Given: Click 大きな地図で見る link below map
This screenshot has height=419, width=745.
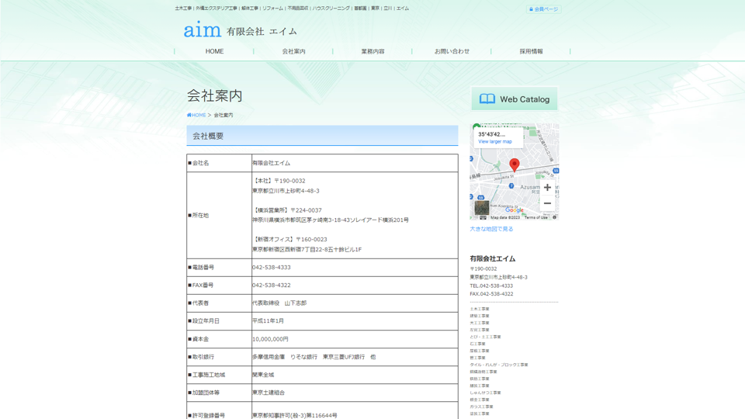Looking at the screenshot, I should pyautogui.click(x=491, y=229).
